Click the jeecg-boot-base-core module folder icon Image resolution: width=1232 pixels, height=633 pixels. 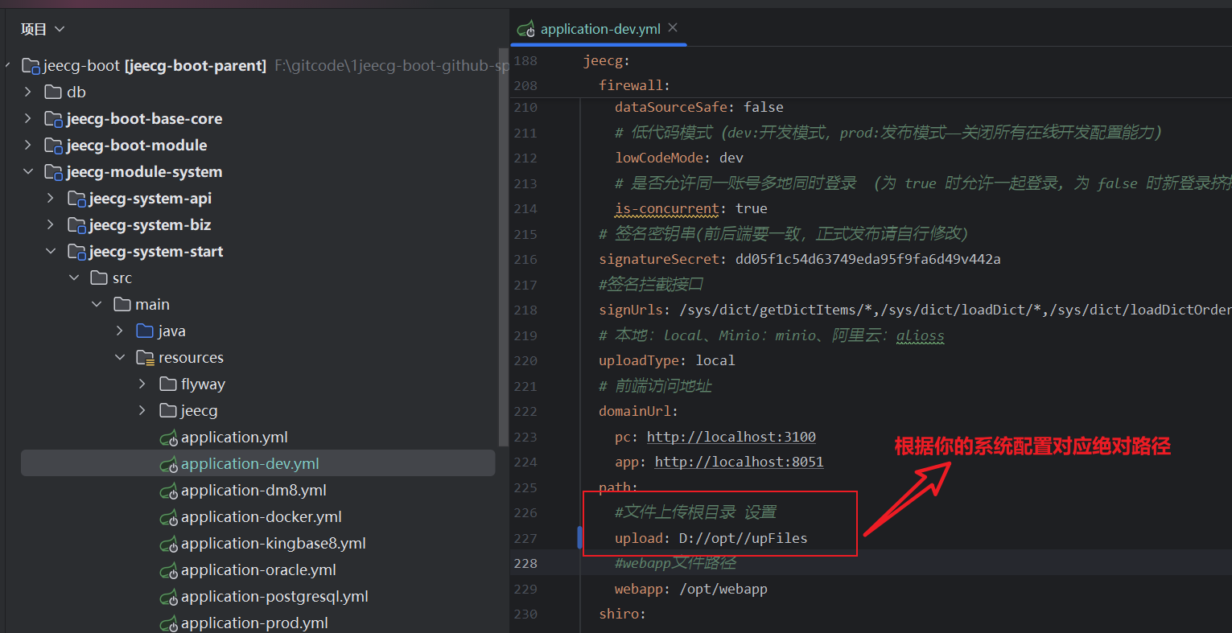[x=53, y=119]
